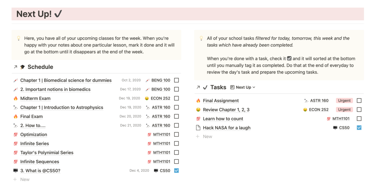Open Taylor's Polynimial Series lesson
The height and width of the screenshot is (192, 371).
click(47, 152)
